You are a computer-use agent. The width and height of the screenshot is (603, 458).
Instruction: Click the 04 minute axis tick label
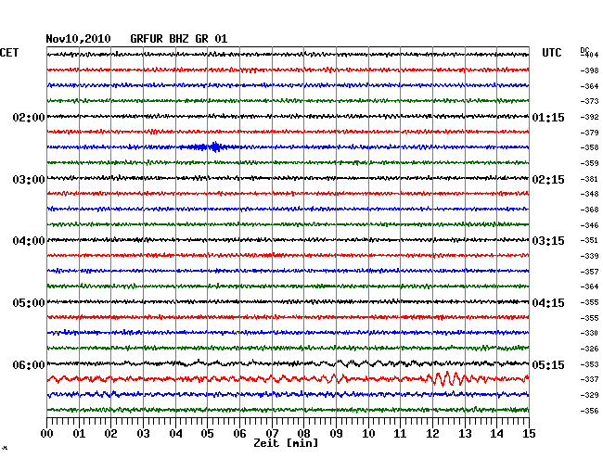point(175,434)
